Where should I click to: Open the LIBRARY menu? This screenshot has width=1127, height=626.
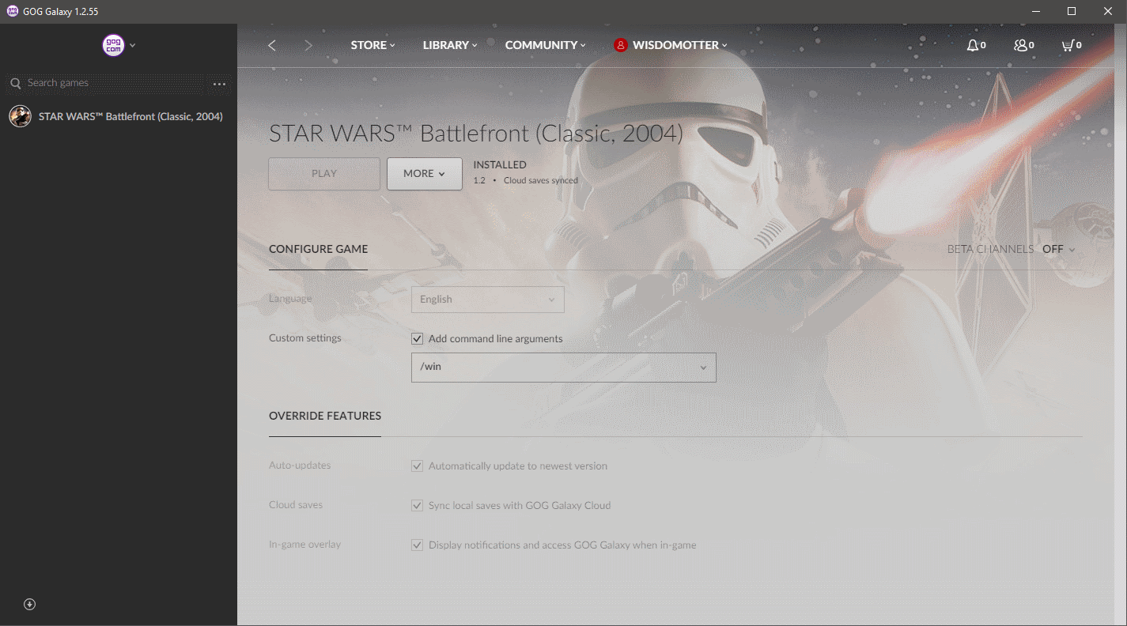[x=450, y=45]
